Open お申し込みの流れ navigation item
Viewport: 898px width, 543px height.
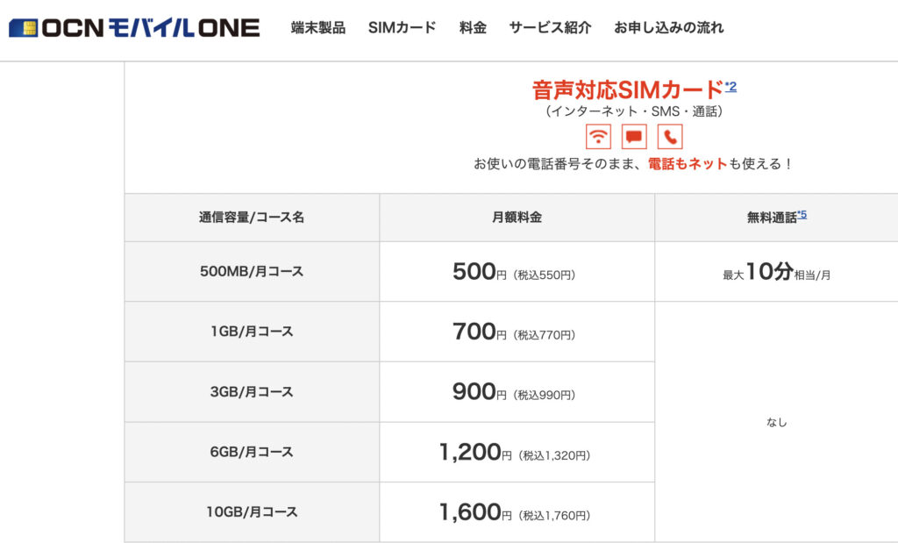click(668, 27)
